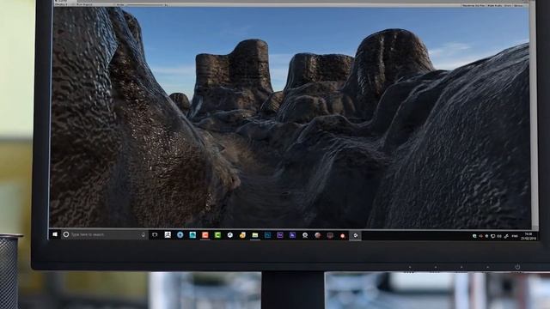This screenshot has height=309, width=550.
Task: Toggle the Stats overlay button
Action: point(508,5)
